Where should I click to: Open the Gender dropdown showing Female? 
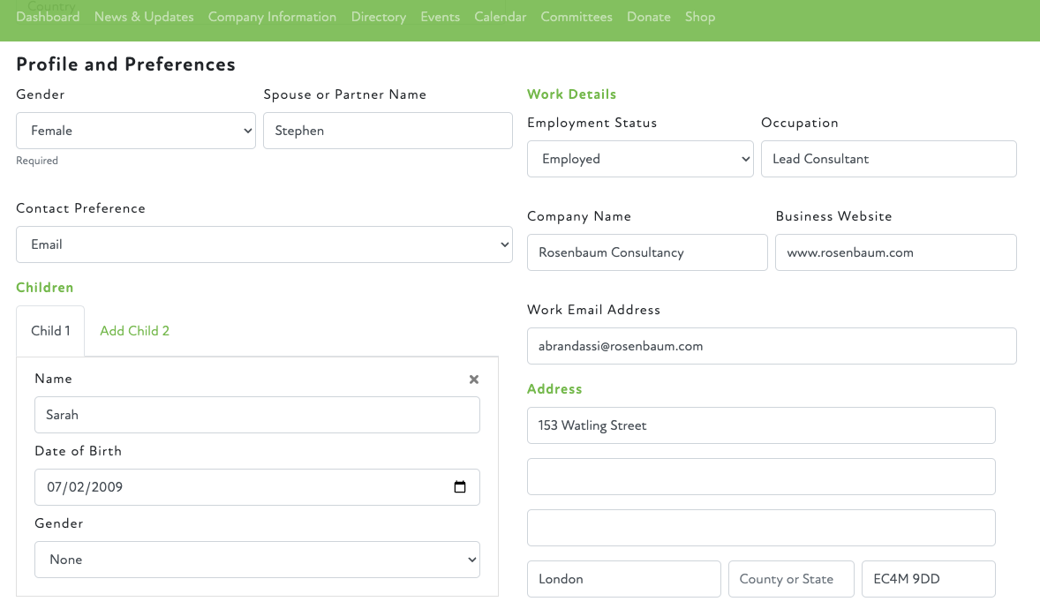coord(135,131)
